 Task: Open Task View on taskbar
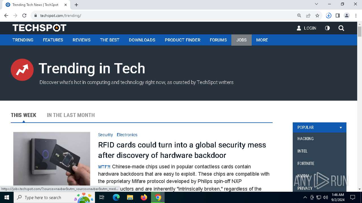pos(102,197)
